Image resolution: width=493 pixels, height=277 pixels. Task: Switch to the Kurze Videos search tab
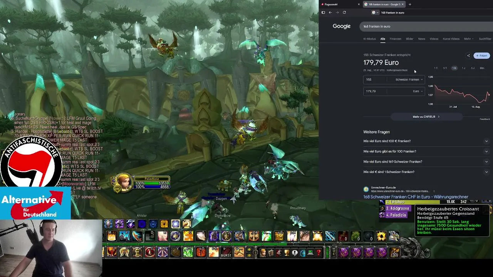tap(451, 39)
